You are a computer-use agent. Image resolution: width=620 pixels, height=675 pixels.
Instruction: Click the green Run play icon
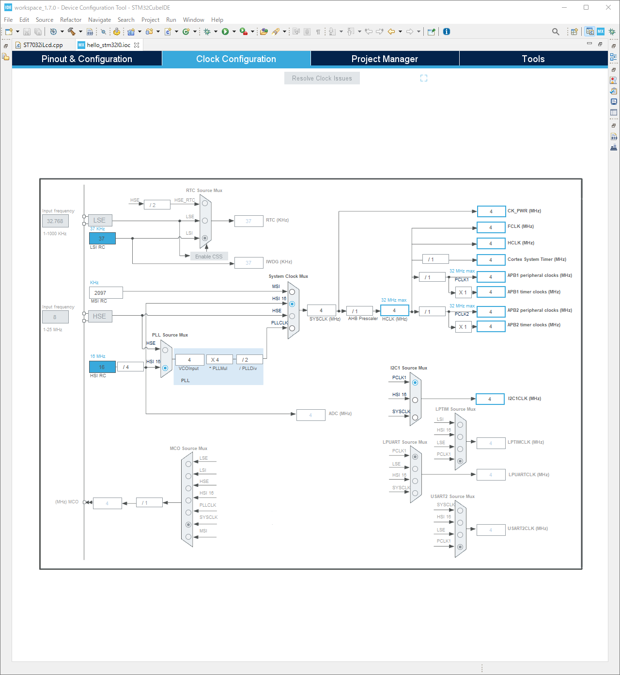[x=225, y=32]
